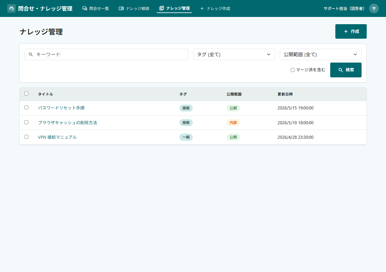This screenshot has width=386, height=272.
Task: Go to ナレッジ検索 in the navigation bar
Action: [x=134, y=8]
